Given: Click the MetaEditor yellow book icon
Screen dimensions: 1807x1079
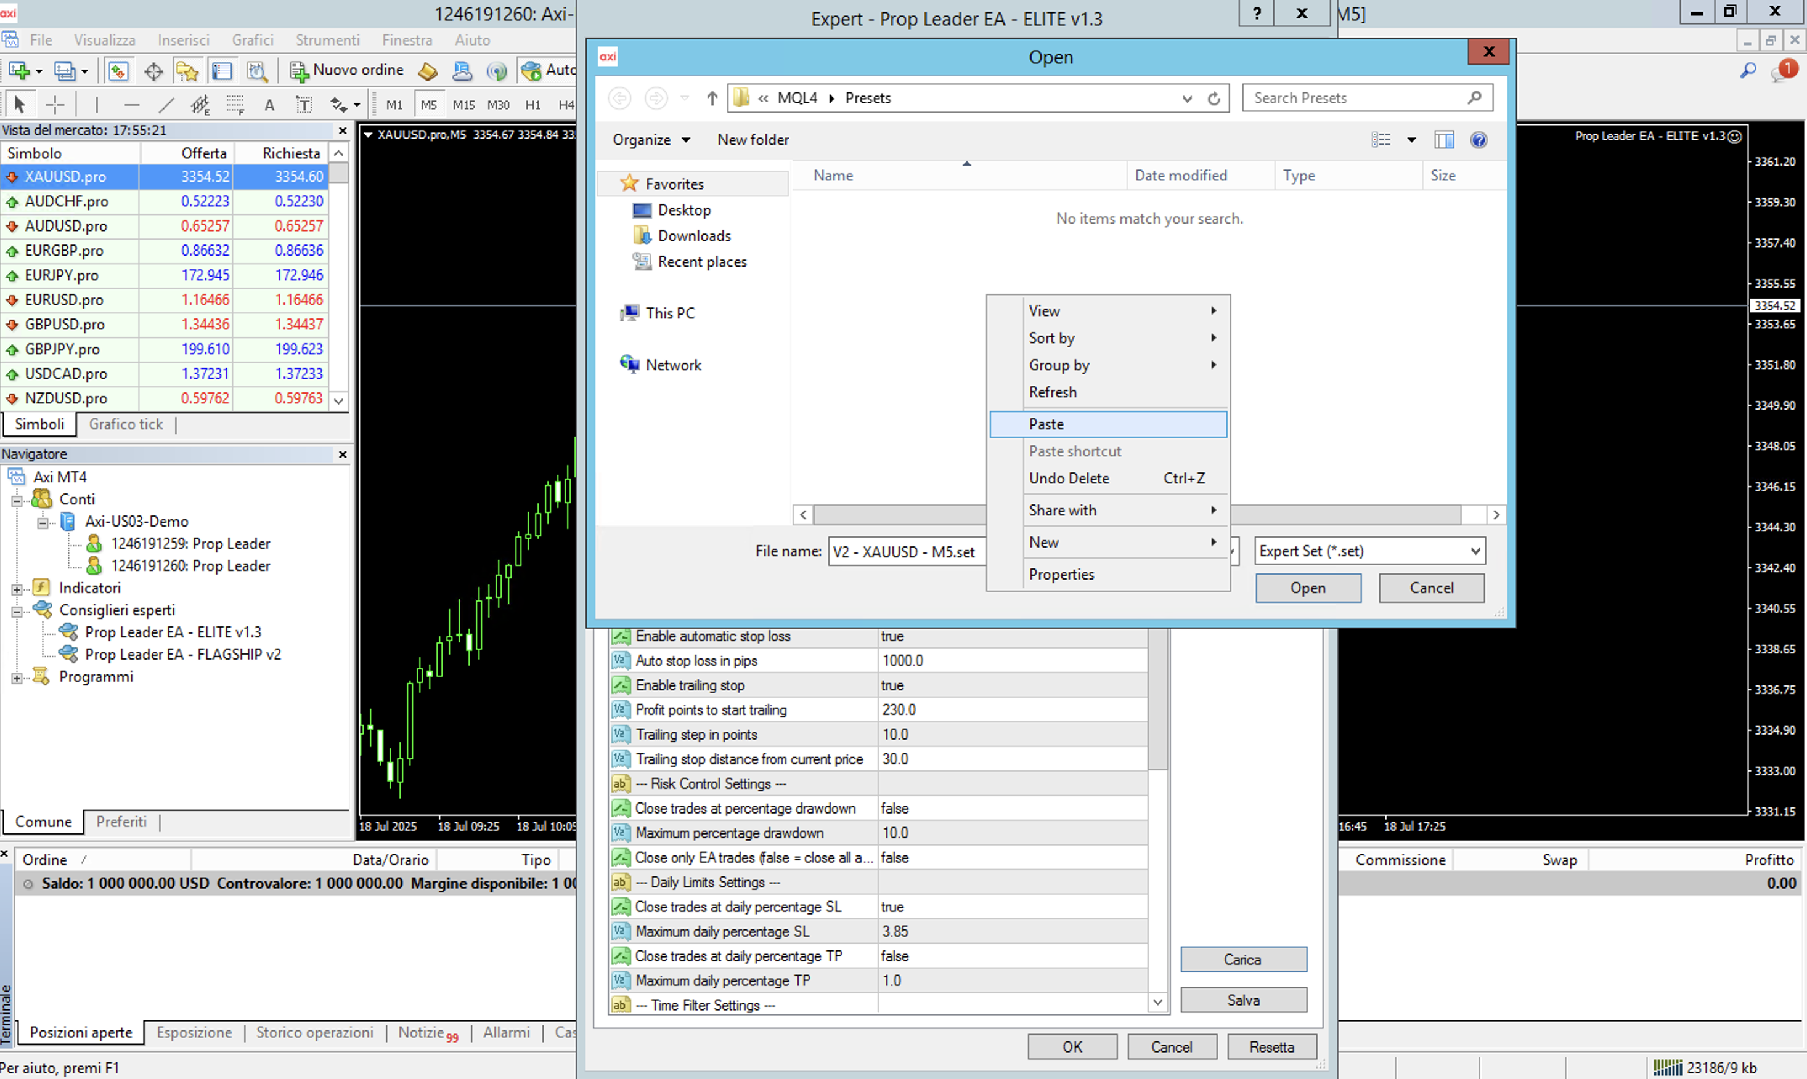Looking at the screenshot, I should [x=428, y=71].
